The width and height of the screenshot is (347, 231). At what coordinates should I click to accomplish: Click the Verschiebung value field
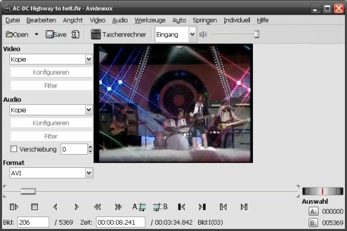pyautogui.click(x=74, y=149)
